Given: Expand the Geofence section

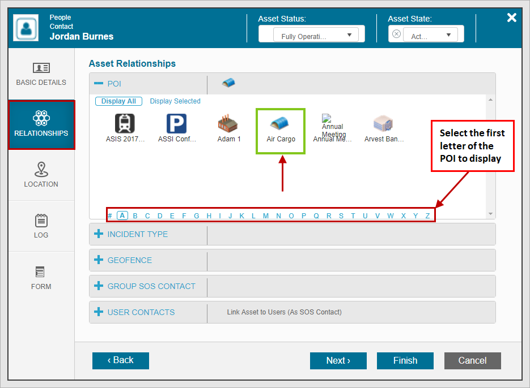Looking at the screenshot, I should click(x=99, y=260).
